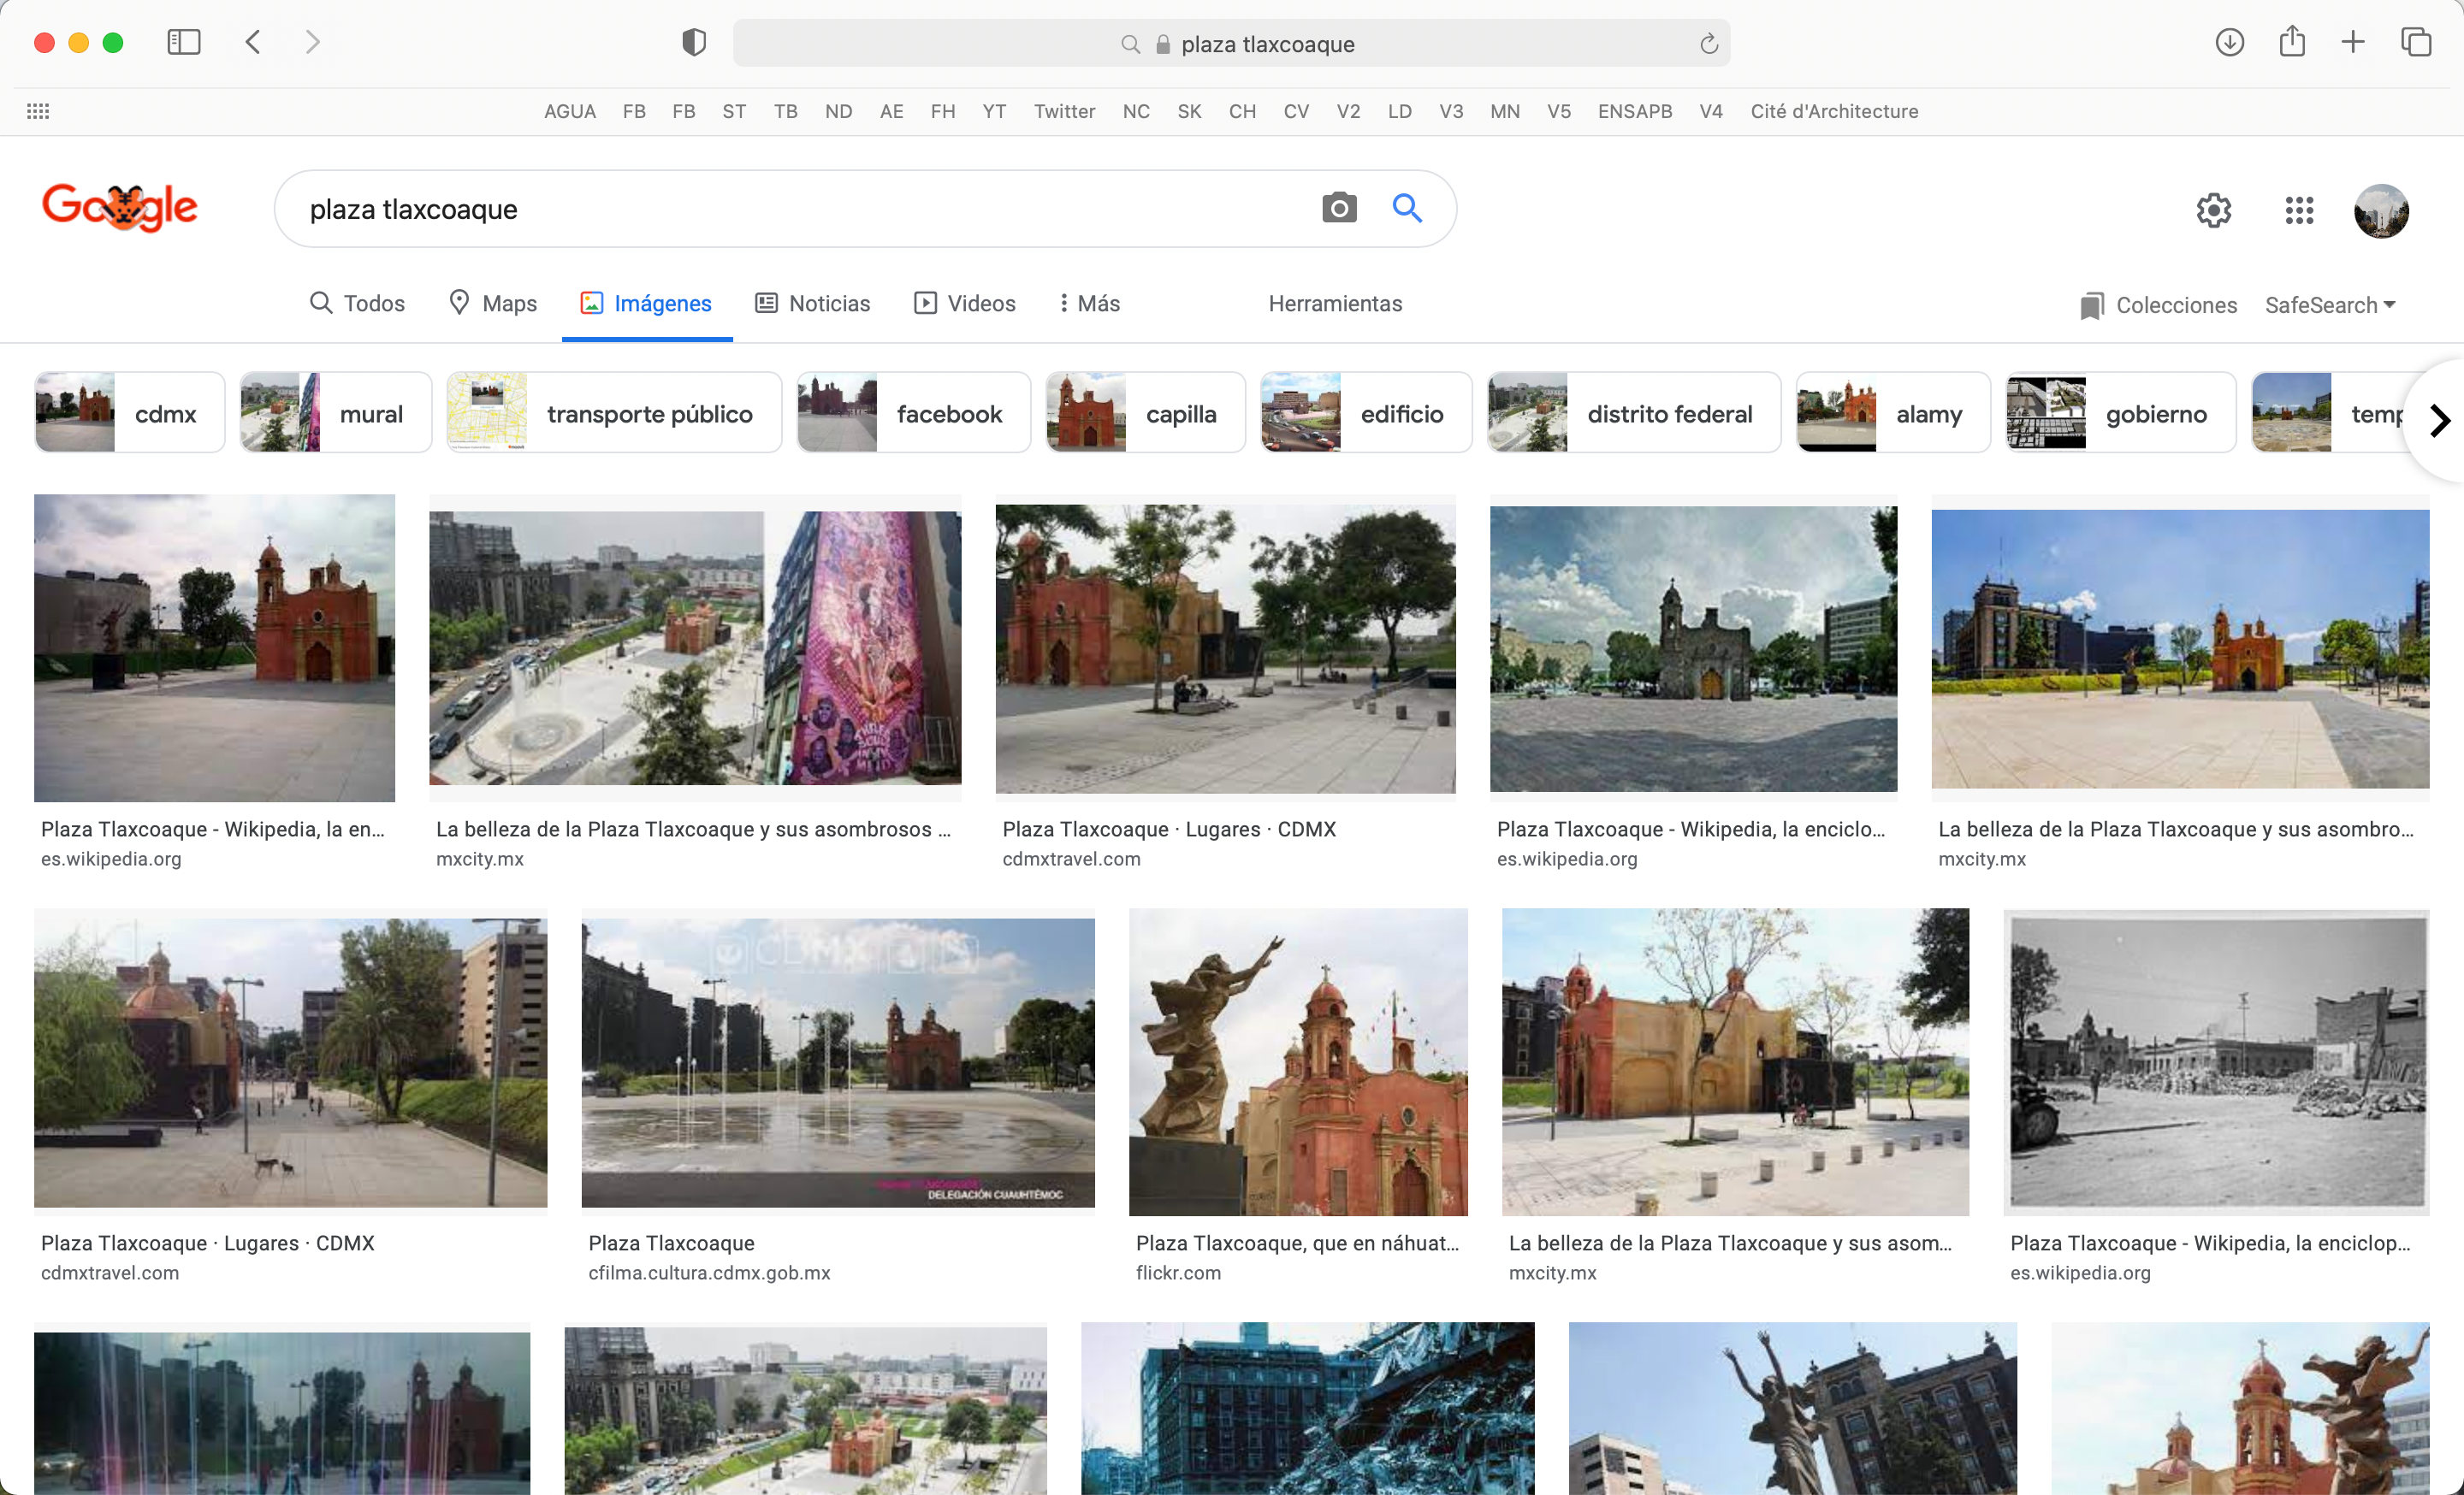Viewport: 2464px width, 1495px height.
Task: Switch to the Todos tab
Action: click(x=357, y=303)
